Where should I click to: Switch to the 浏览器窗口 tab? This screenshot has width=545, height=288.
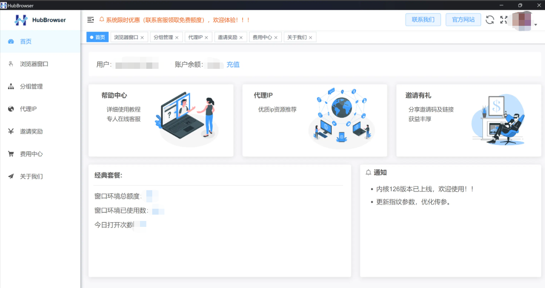point(129,38)
